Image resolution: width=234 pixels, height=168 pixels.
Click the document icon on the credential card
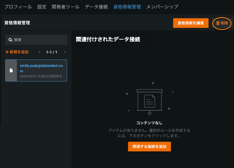point(11,70)
